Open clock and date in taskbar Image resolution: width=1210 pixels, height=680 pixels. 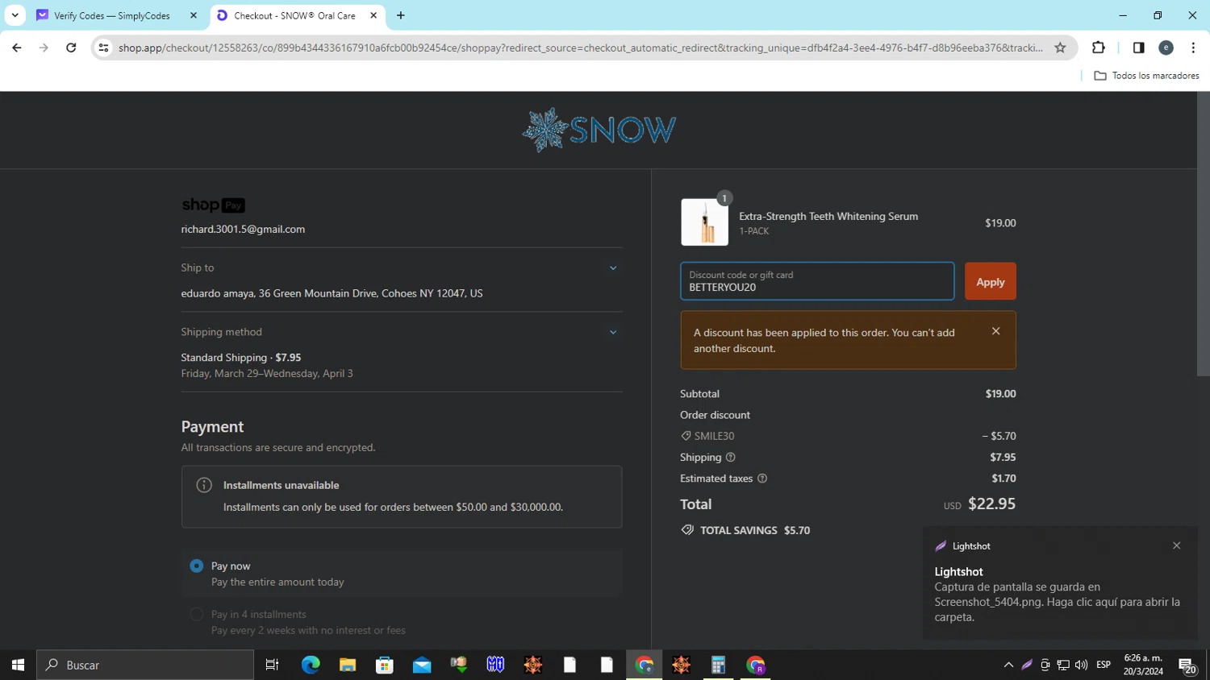click(x=1143, y=665)
